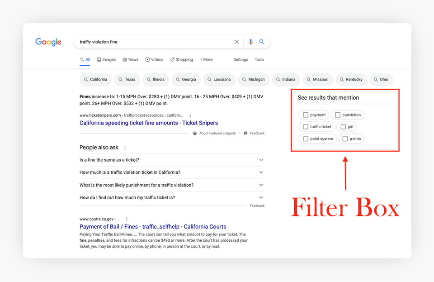Switch to the News tab
Image resolution: width=434 pixels, height=282 pixels.
tap(131, 60)
